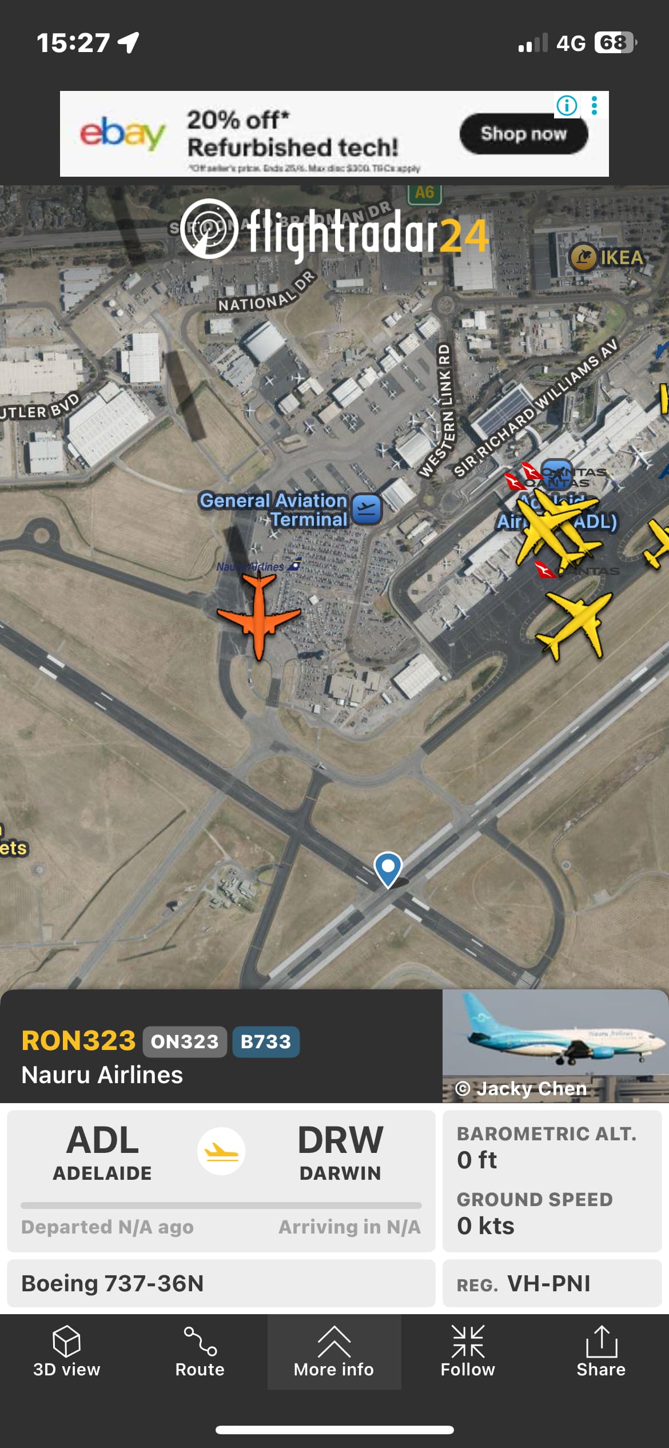Tap the Shop now button
This screenshot has height=1448, width=669.
point(524,134)
